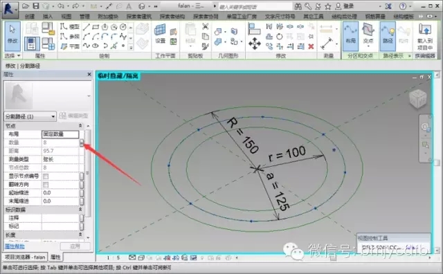Collapse the 标识数据 section
The height and width of the screenshot is (274, 443).
(80, 210)
